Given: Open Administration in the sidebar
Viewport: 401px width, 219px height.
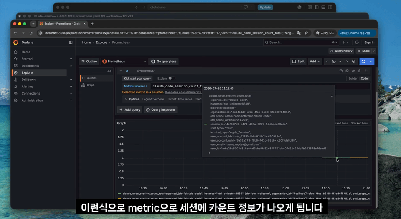Looking at the screenshot, I should pyautogui.click(x=32, y=100).
